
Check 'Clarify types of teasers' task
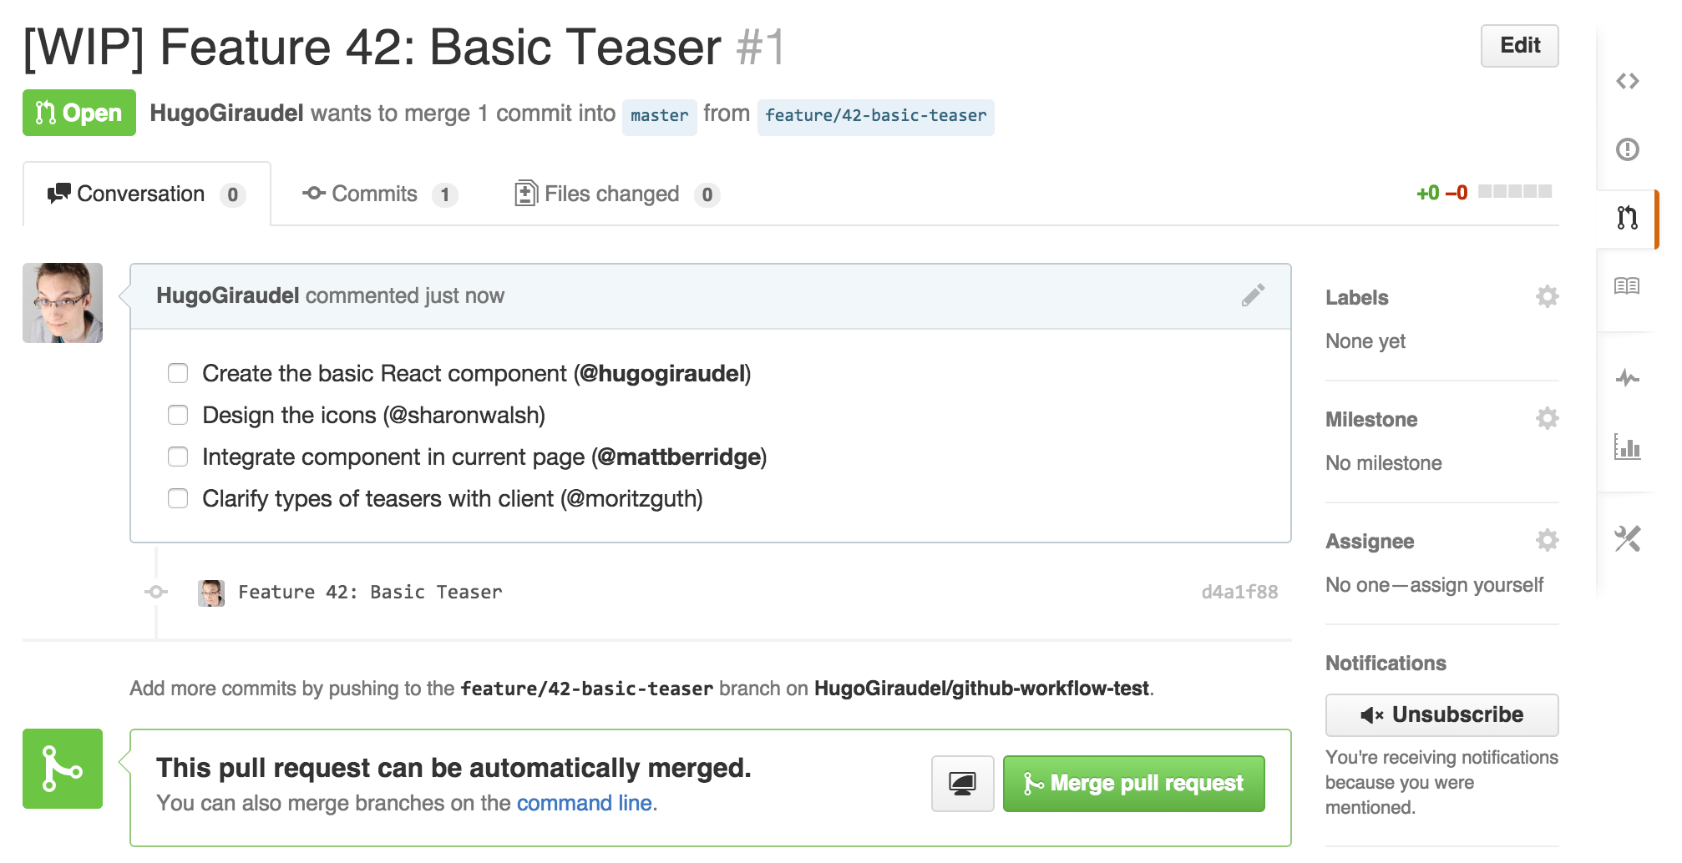tap(178, 498)
